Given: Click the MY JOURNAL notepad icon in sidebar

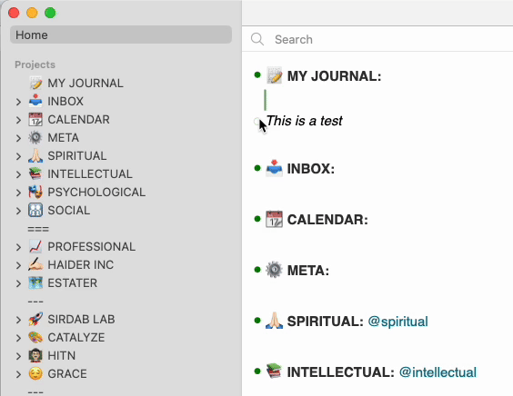Looking at the screenshot, I should click(35, 83).
